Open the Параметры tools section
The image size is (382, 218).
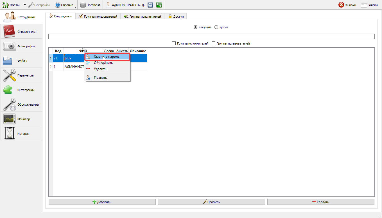pos(21,75)
